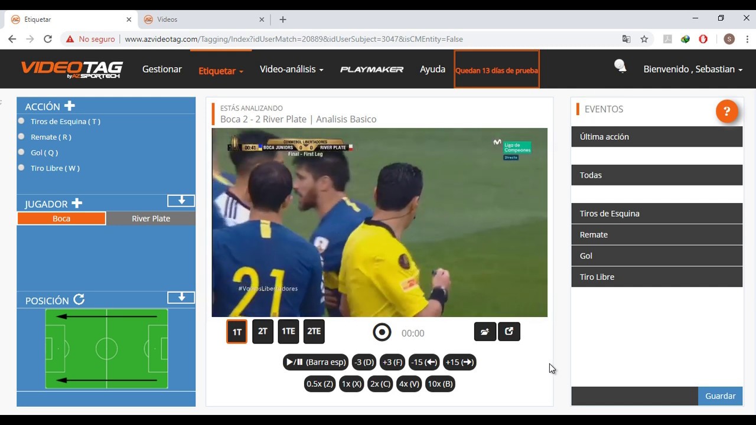The width and height of the screenshot is (756, 425).
Task: Set playback speed to 10x (B)
Action: (x=440, y=384)
